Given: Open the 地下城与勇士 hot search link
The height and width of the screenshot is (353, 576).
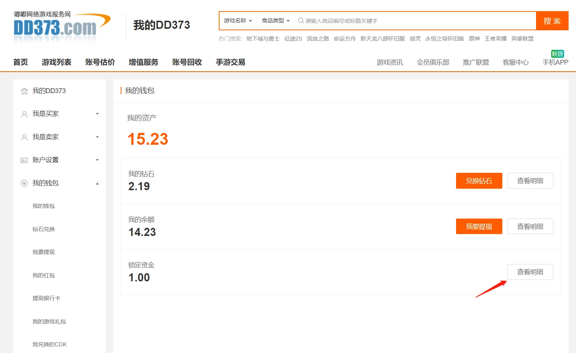Looking at the screenshot, I should pyautogui.click(x=263, y=39).
